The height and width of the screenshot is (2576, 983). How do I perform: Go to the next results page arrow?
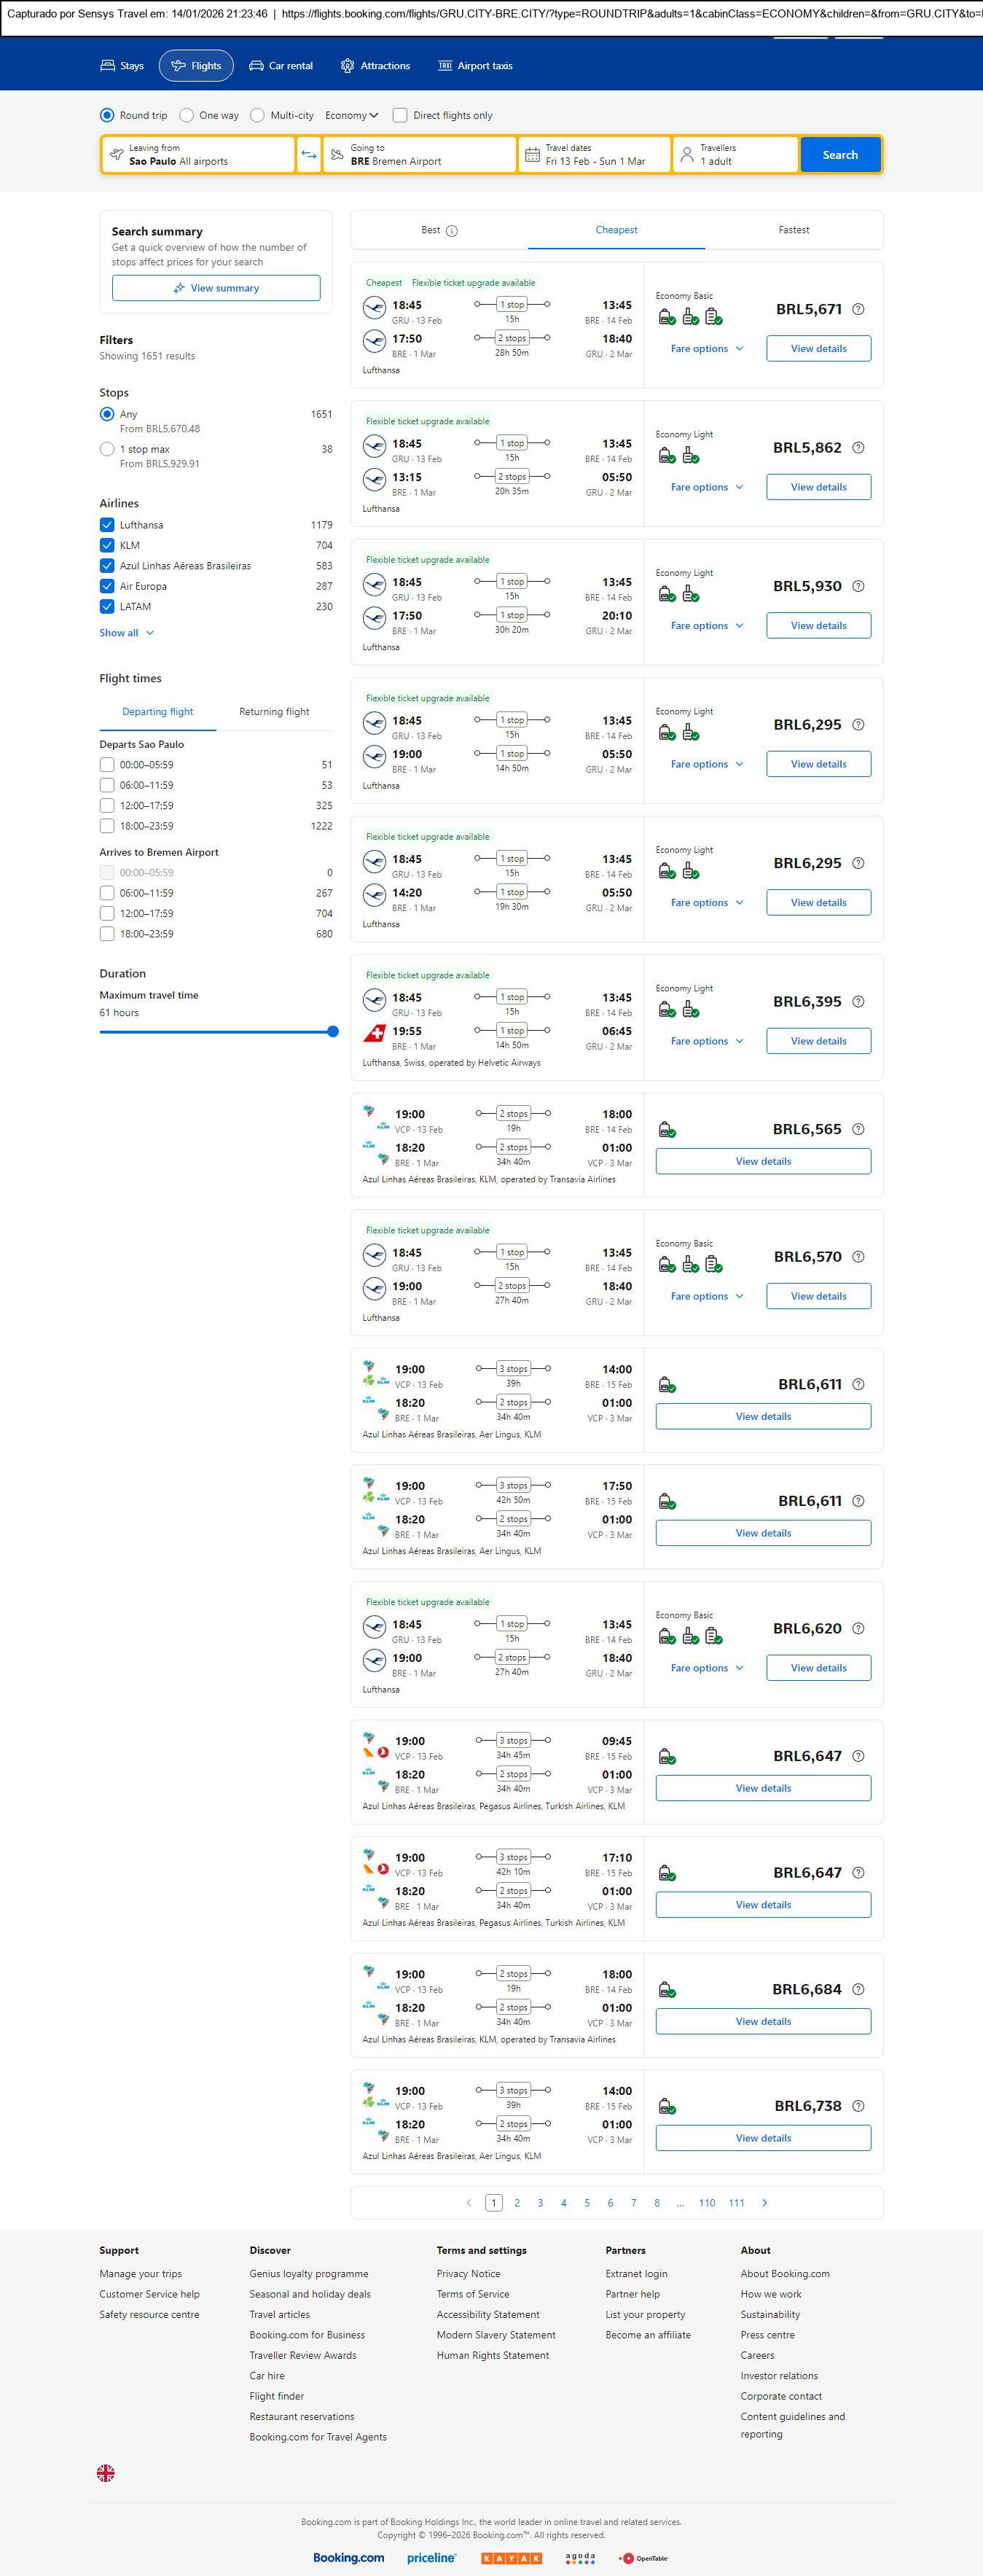(x=765, y=2202)
